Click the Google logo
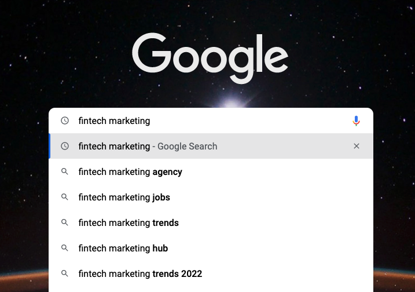This screenshot has height=292, width=415. (210, 58)
